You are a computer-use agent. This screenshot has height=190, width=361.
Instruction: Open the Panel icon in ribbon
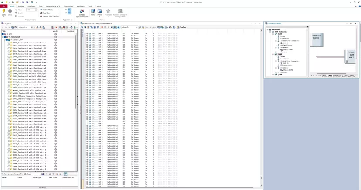(x=99, y=12)
